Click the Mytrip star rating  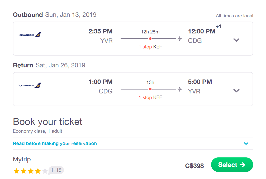[31, 171]
